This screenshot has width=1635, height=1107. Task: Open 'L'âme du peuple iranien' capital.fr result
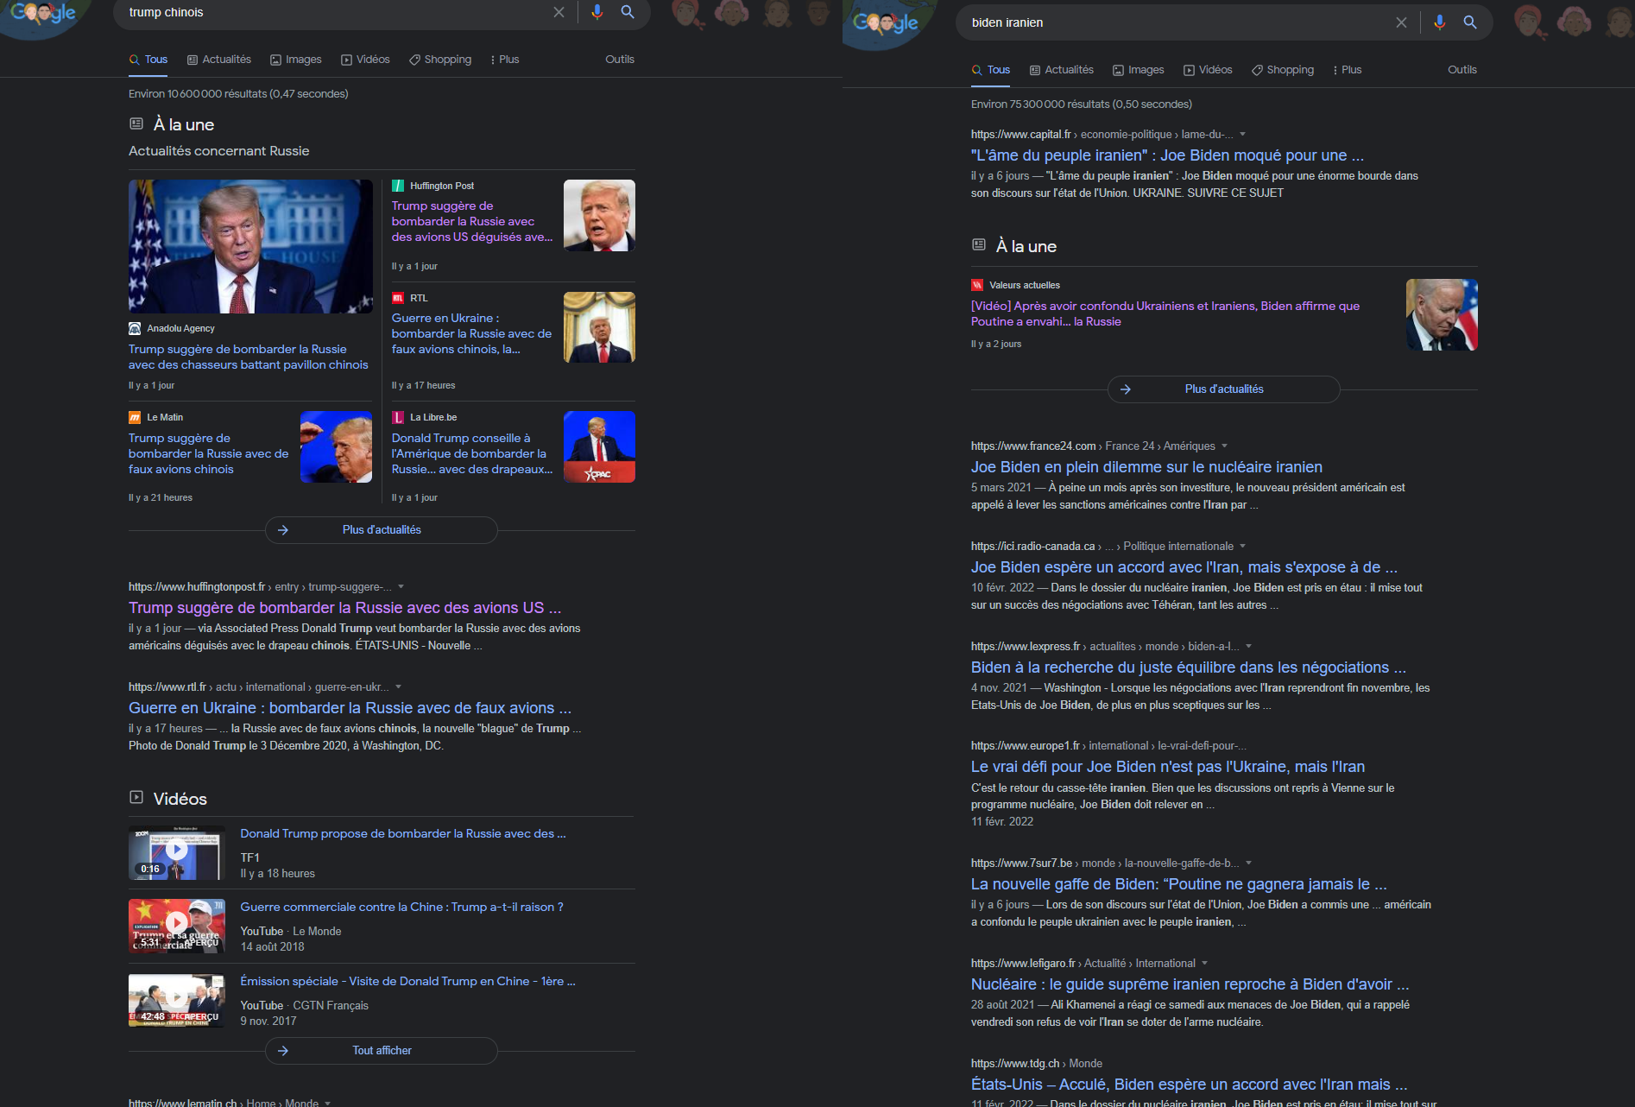(x=1167, y=156)
